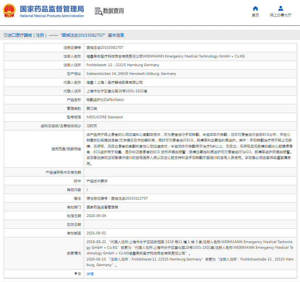The image size is (300, 282).
Task: Click the product name Defibrillator cell
Action: pos(105,100)
